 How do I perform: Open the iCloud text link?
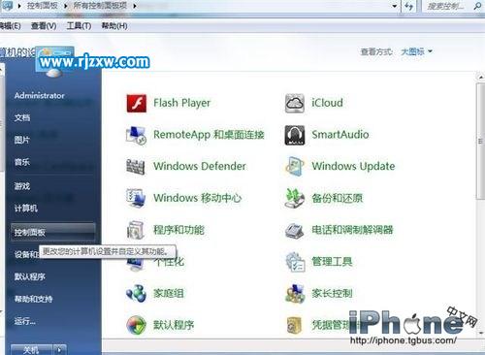click(x=327, y=103)
